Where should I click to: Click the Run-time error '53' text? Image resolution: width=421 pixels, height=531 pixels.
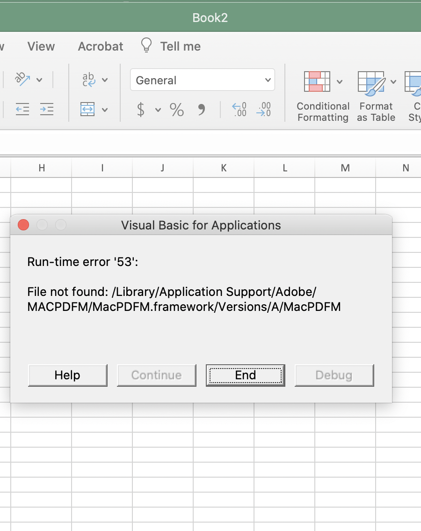[x=83, y=262]
